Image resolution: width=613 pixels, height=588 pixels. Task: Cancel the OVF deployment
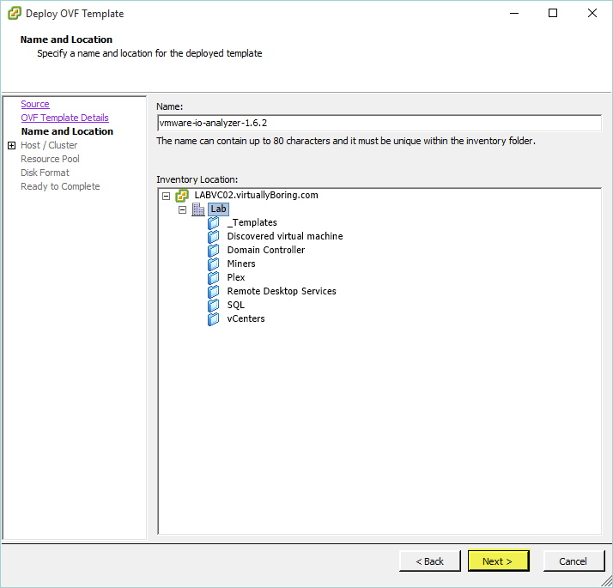[x=574, y=561]
